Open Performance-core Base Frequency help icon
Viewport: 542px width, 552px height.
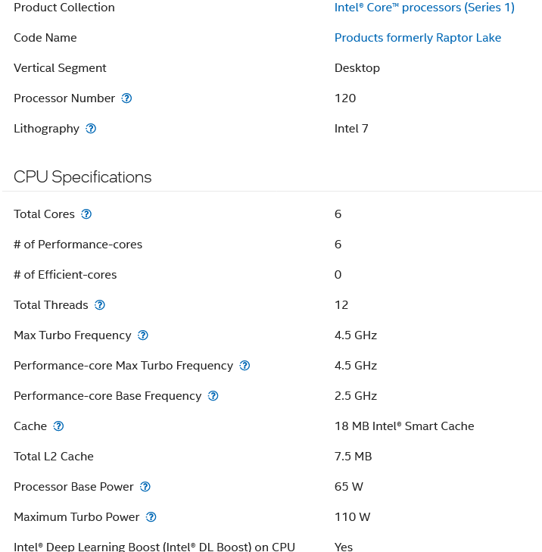point(213,396)
